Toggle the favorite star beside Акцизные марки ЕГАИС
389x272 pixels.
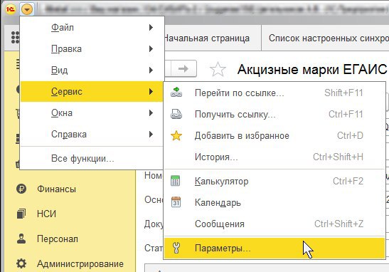coord(218,69)
